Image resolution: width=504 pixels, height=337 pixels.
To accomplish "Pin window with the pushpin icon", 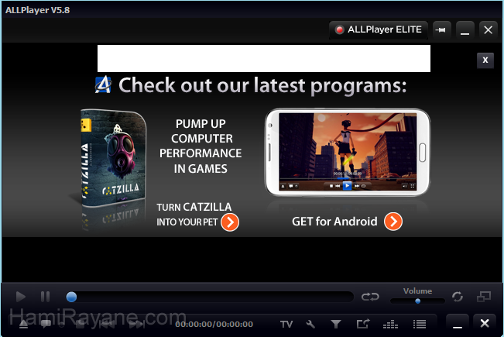I will (x=441, y=30).
